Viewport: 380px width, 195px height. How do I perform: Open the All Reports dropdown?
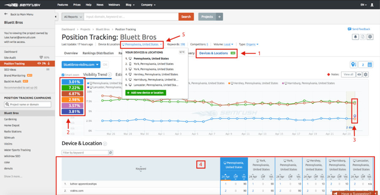pyautogui.click(x=73, y=17)
